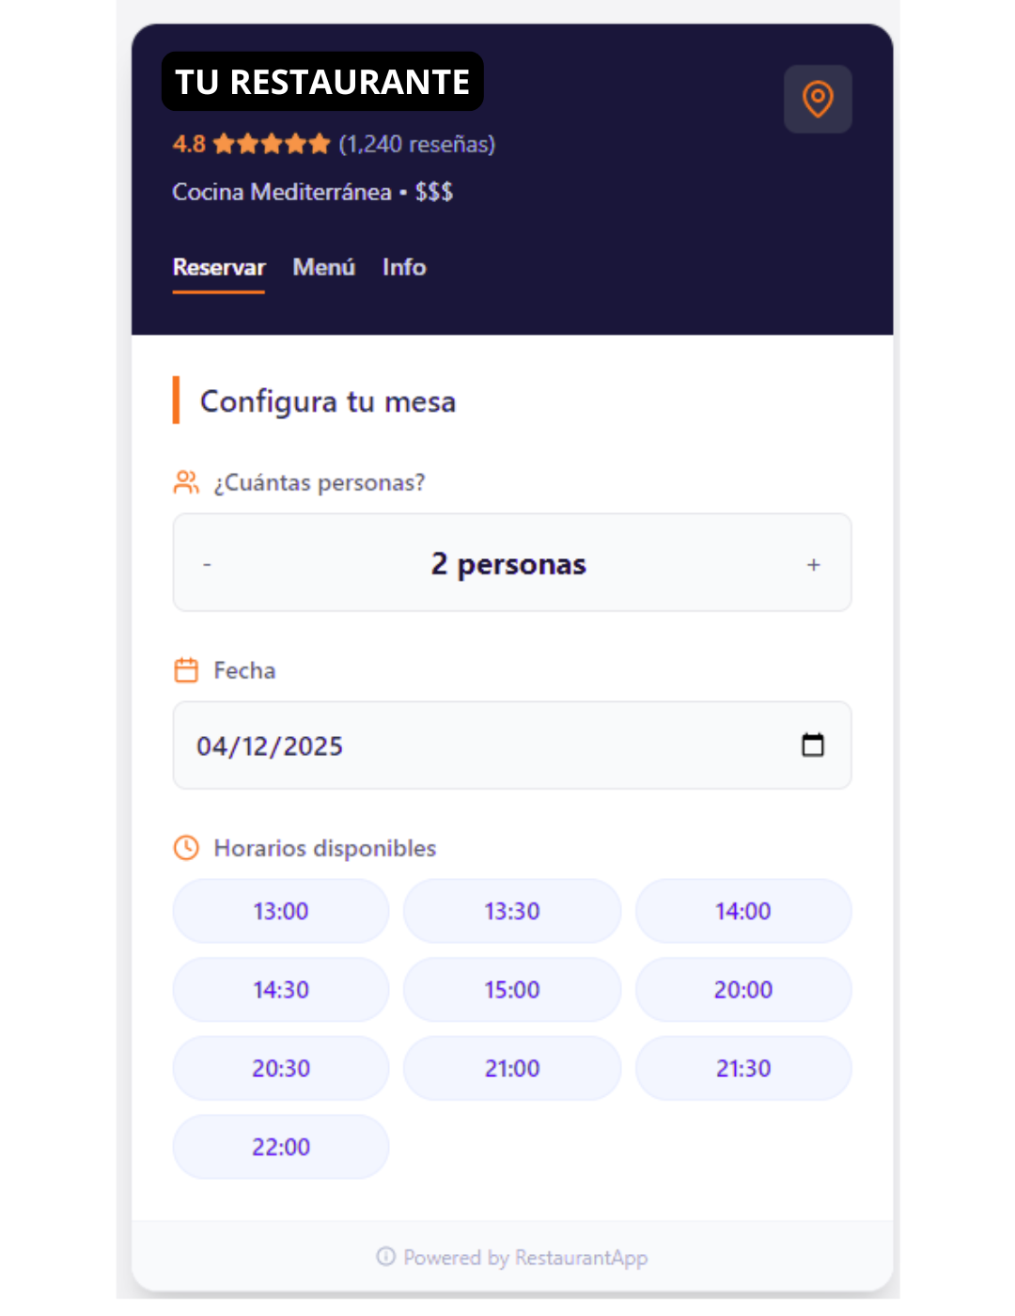Viewport: 1015px width, 1316px height.
Task: Select the 21:30 time slot
Action: click(x=743, y=1069)
